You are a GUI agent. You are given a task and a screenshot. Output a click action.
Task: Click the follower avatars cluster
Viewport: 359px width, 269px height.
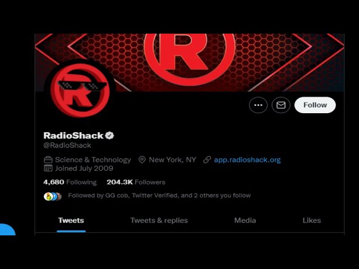click(x=53, y=197)
